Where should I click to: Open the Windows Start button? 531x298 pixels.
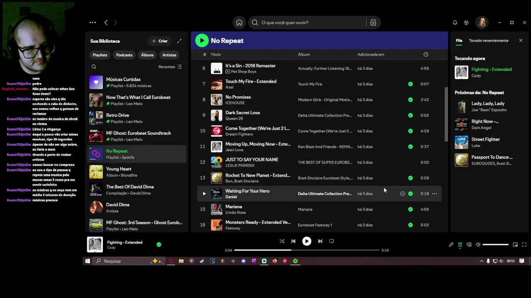88,261
